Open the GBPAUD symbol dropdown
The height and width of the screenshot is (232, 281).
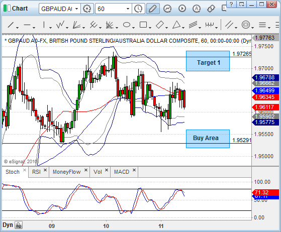click(x=76, y=9)
